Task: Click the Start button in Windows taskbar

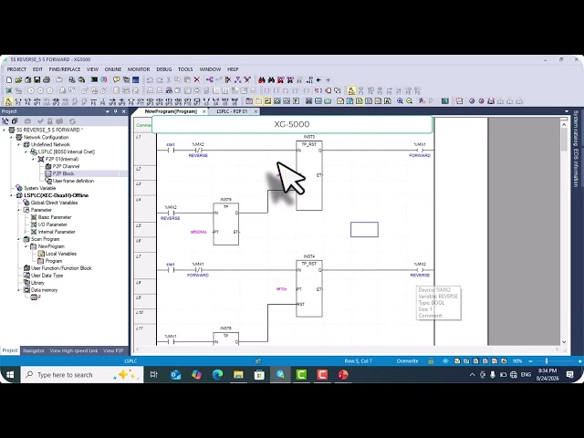Action: (10, 375)
